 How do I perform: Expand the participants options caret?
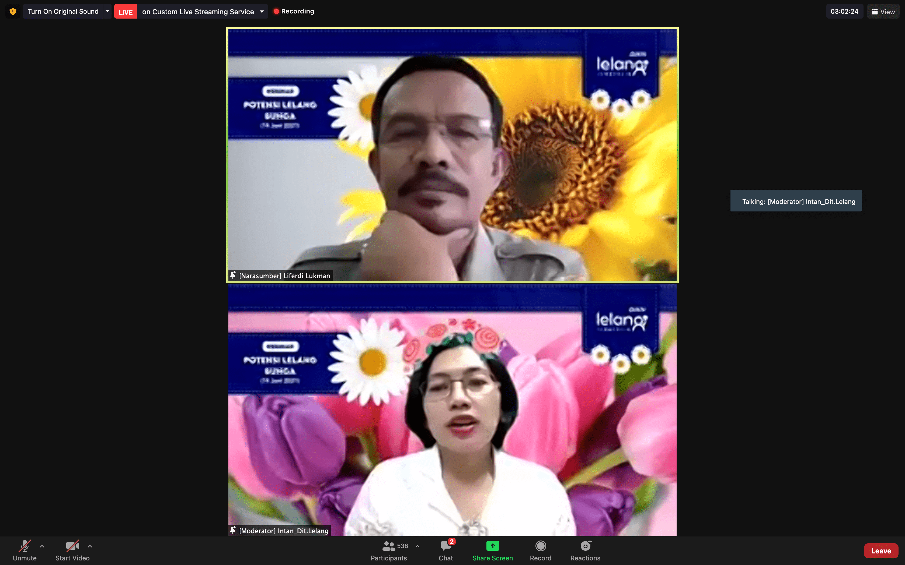(417, 546)
